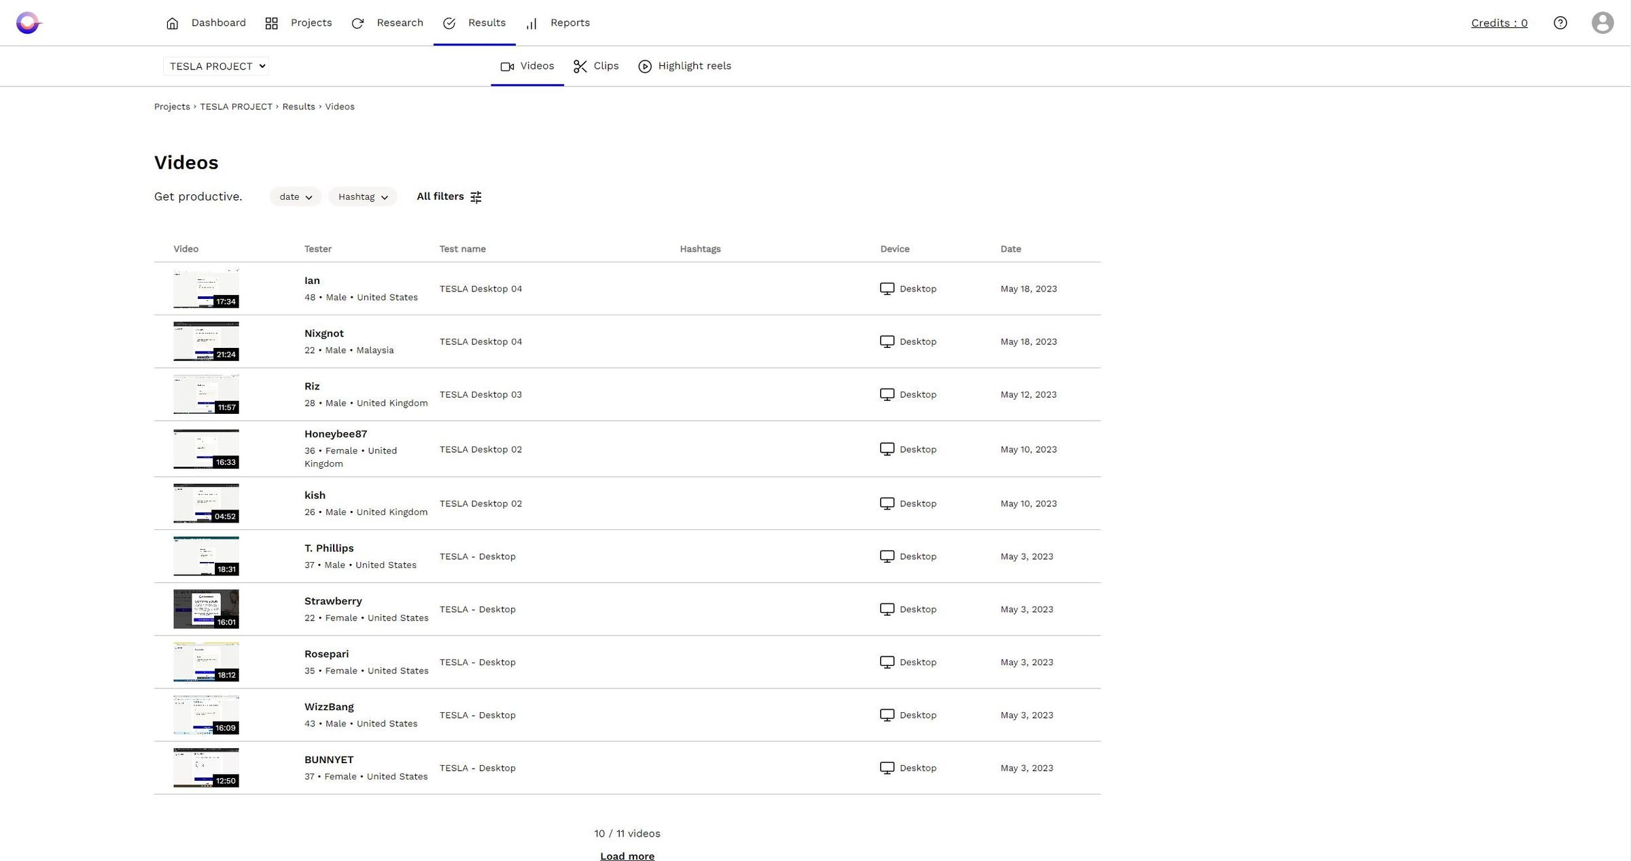This screenshot has height=861, width=1631.
Task: Click the help question mark icon
Action: click(x=1561, y=22)
